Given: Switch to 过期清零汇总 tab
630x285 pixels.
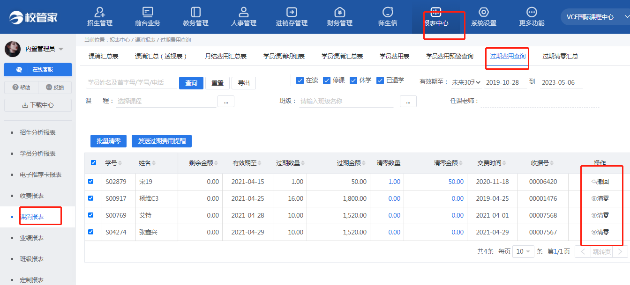Looking at the screenshot, I should 560,56.
